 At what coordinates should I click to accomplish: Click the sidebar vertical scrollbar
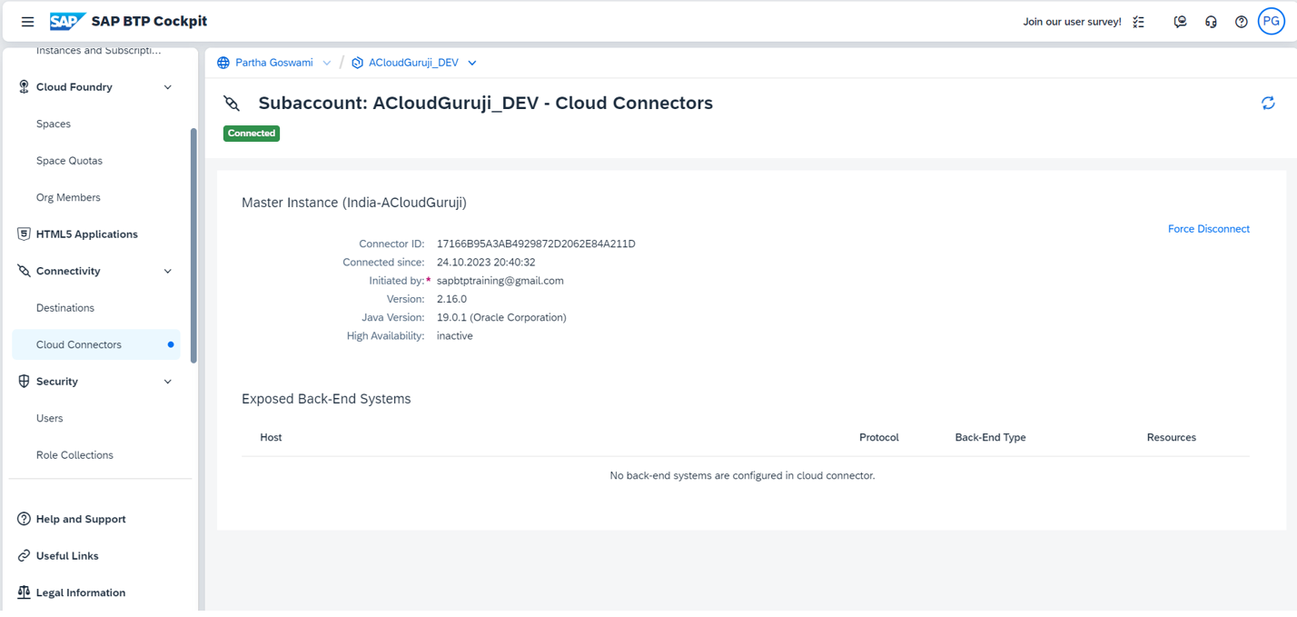point(193,245)
